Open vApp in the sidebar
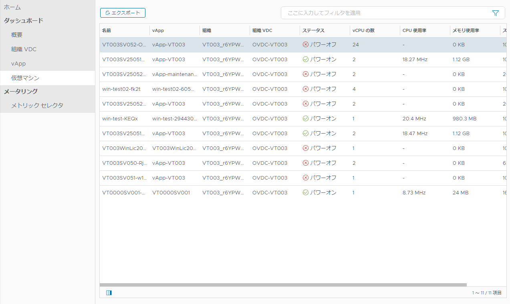This screenshot has height=304, width=510. (x=18, y=64)
